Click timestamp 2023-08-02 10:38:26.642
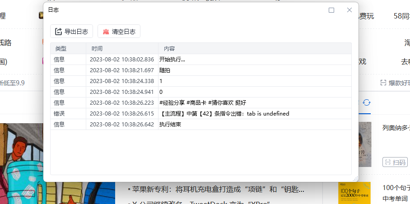410x204 pixels. pos(122,124)
